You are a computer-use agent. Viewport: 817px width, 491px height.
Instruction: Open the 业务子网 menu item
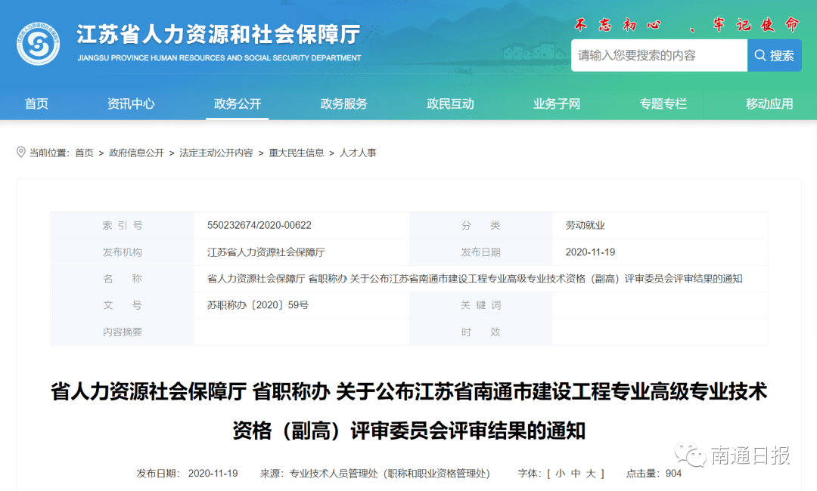point(557,104)
